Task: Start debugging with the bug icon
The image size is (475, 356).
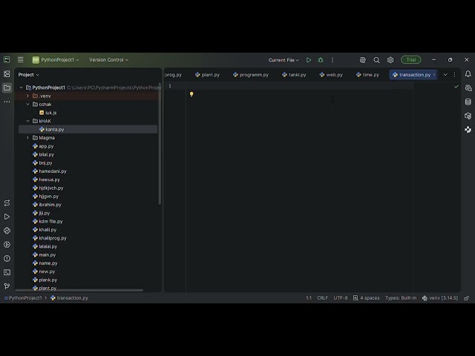Action: click(x=321, y=60)
